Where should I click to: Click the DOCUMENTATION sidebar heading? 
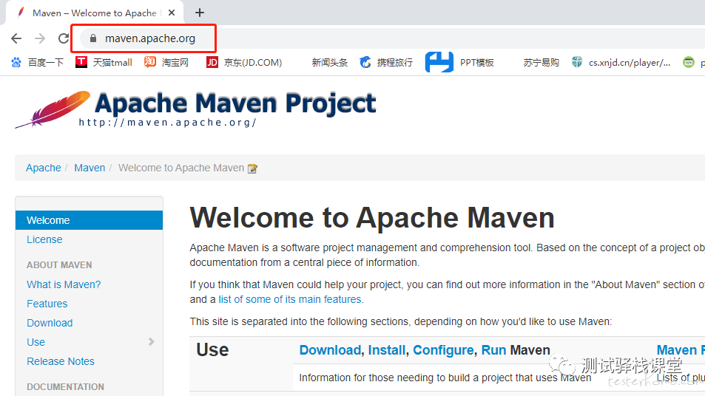click(65, 387)
